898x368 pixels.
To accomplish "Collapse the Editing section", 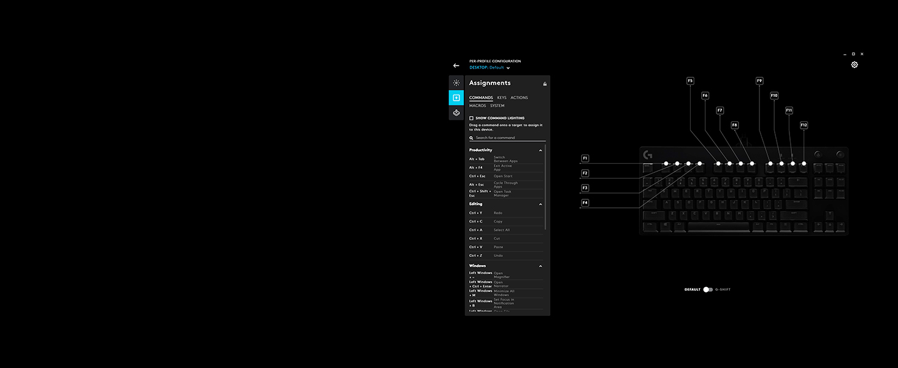I will (540, 204).
